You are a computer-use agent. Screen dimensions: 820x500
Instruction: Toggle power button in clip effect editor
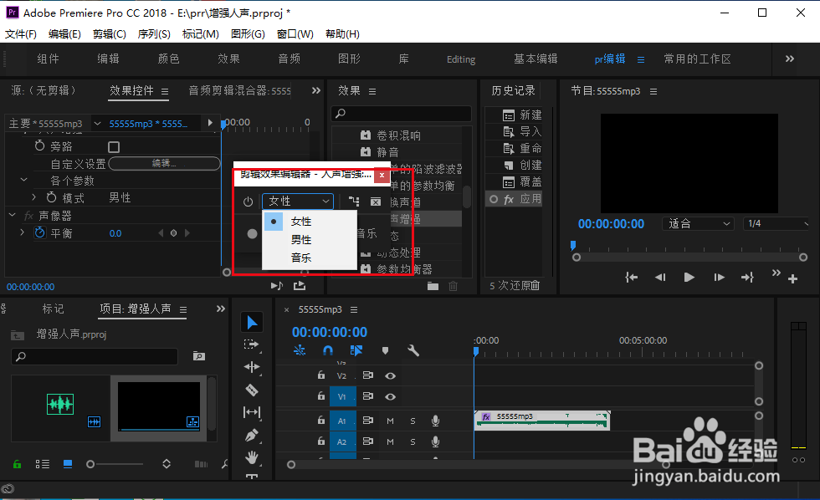(x=249, y=202)
